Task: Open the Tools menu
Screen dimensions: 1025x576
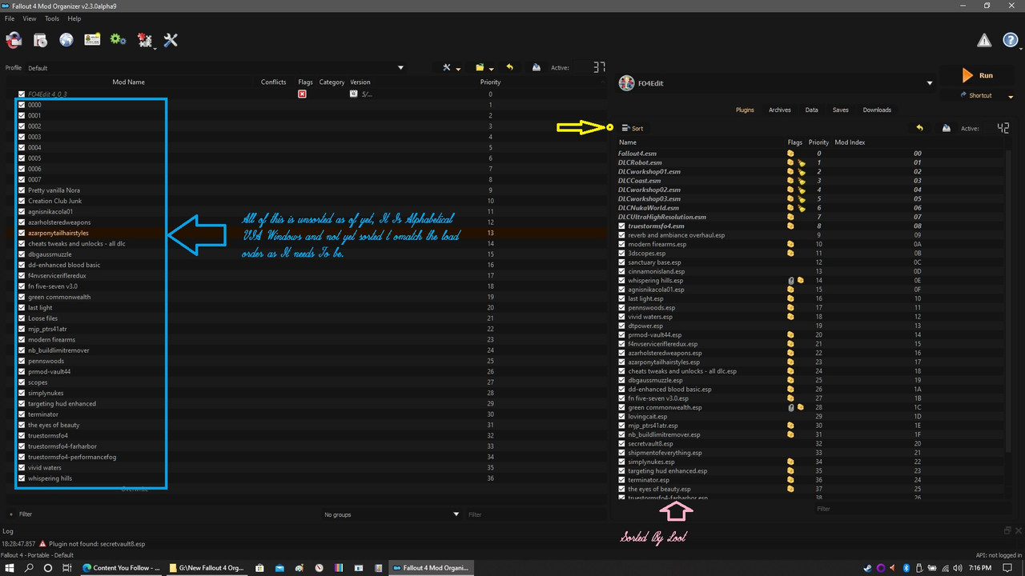Action: pos(52,18)
